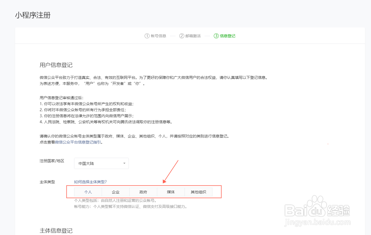The height and width of the screenshot is (235, 371).
Task: Click the 小程序注册 page title
Action: [33, 15]
